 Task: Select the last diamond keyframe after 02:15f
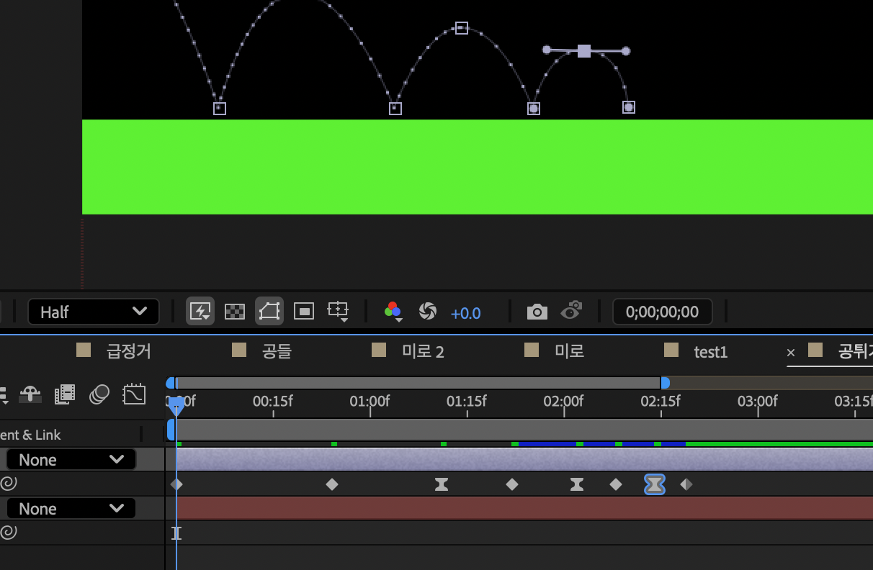686,484
